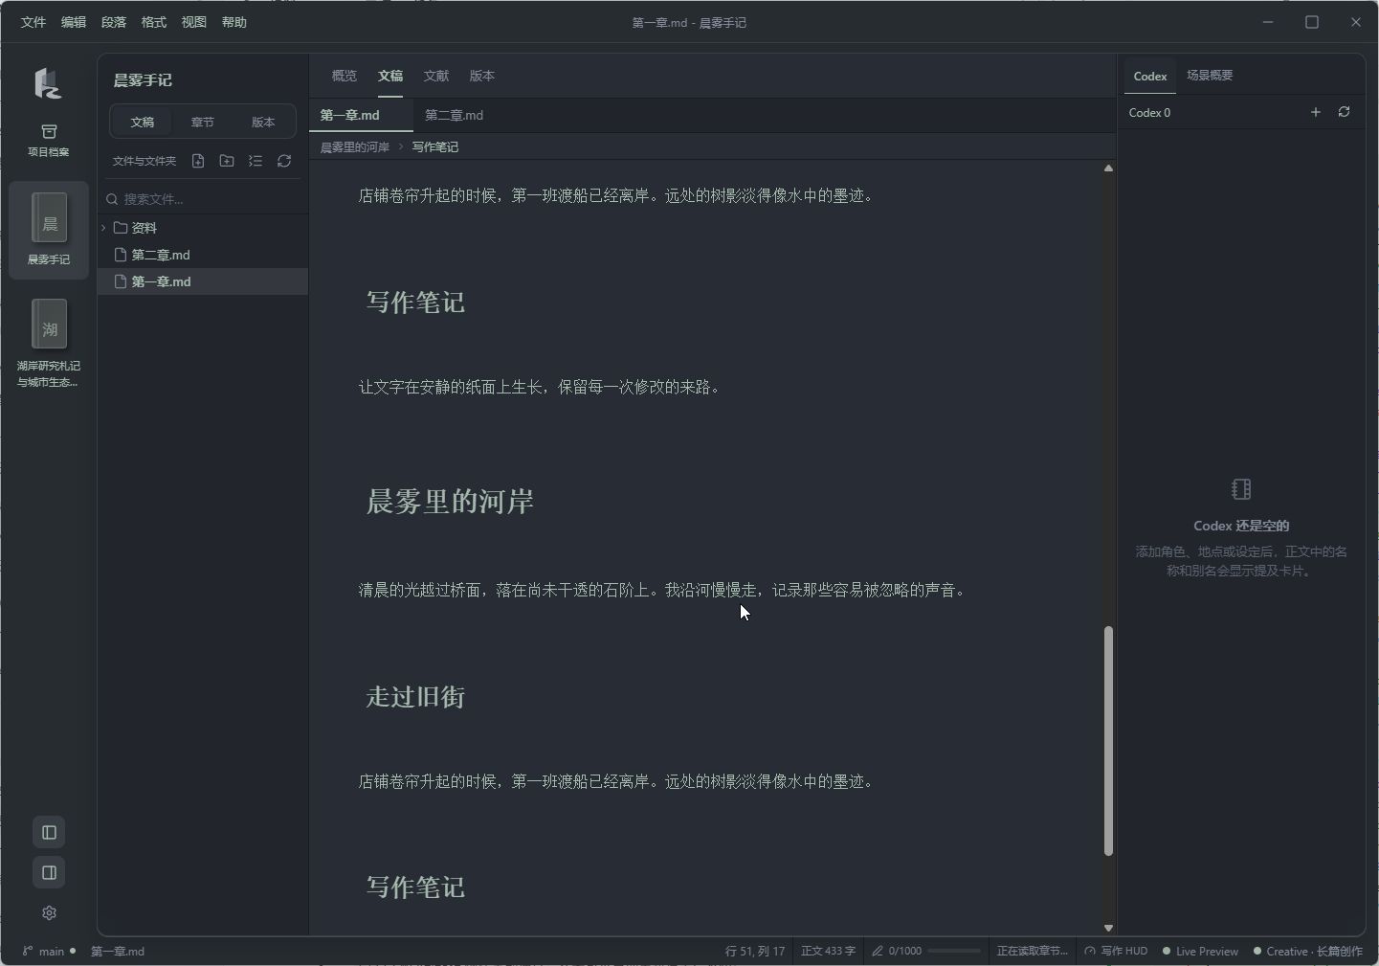Open the 格式 menu
The width and height of the screenshot is (1379, 966).
click(154, 22)
